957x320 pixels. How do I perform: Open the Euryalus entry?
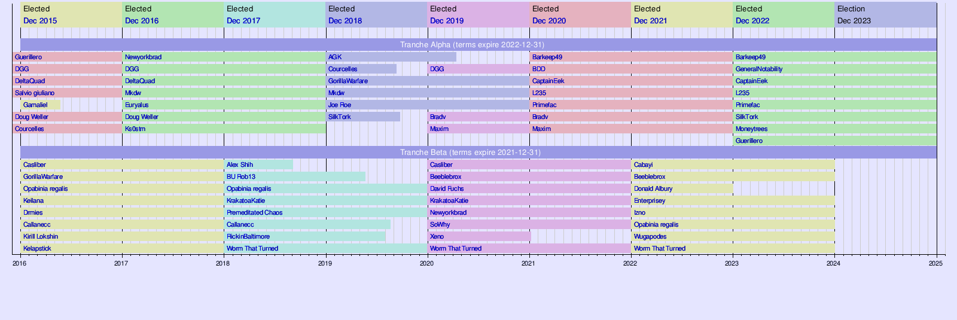[x=137, y=105]
